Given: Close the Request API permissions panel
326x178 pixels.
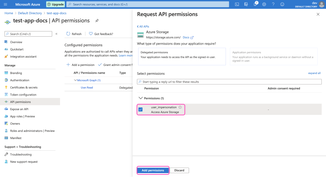Looking at the screenshot, I should pos(318,15).
